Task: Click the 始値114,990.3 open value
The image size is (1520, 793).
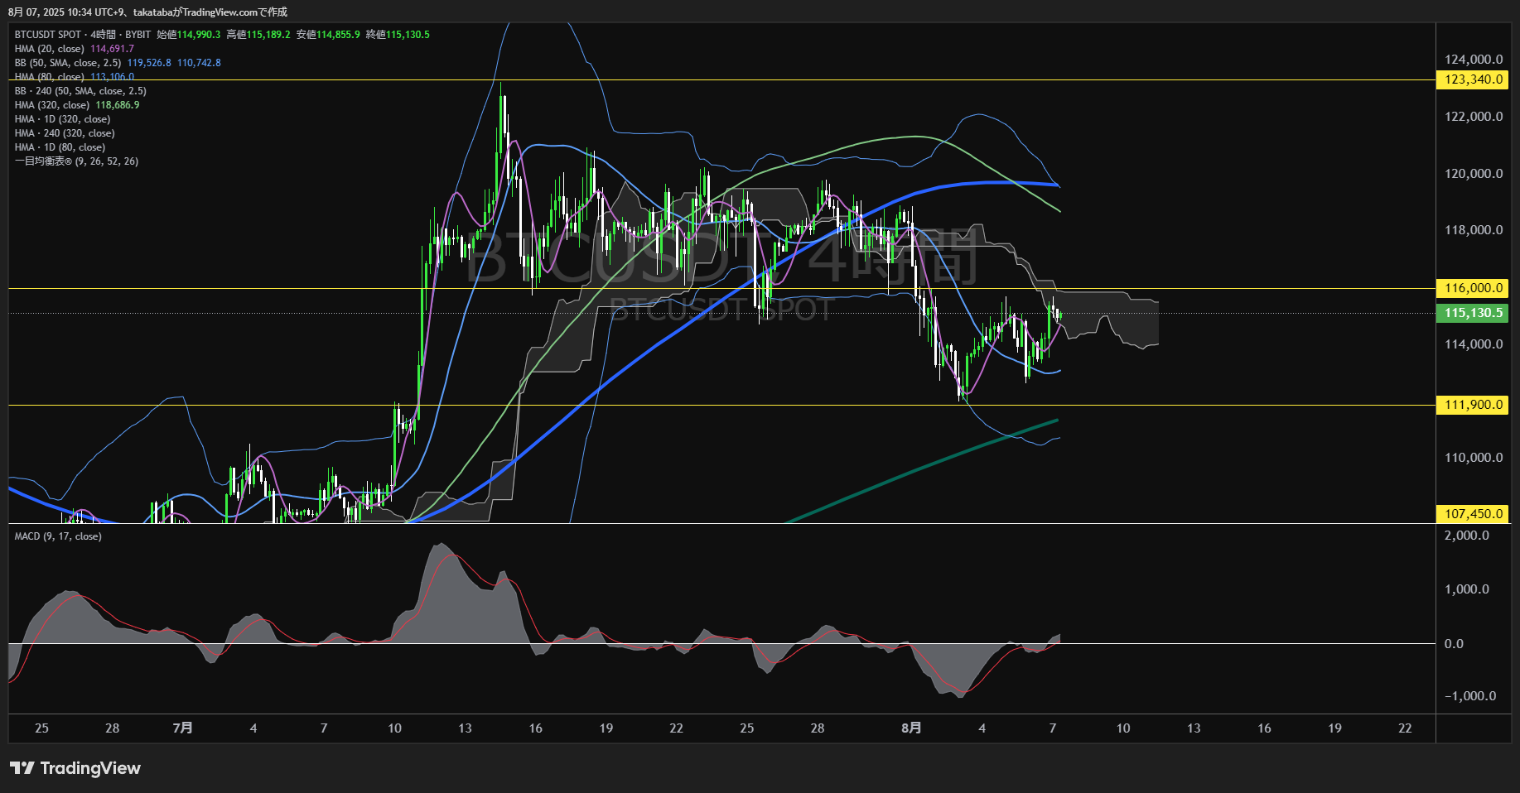Action: pos(189,35)
